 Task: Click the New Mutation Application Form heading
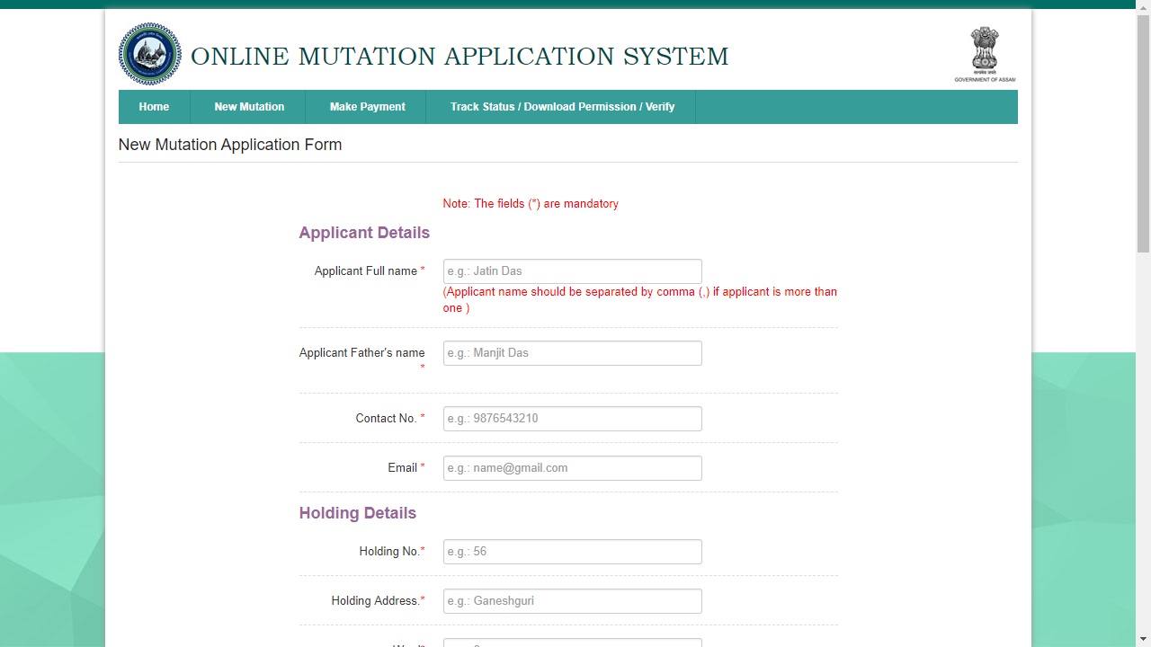[230, 145]
